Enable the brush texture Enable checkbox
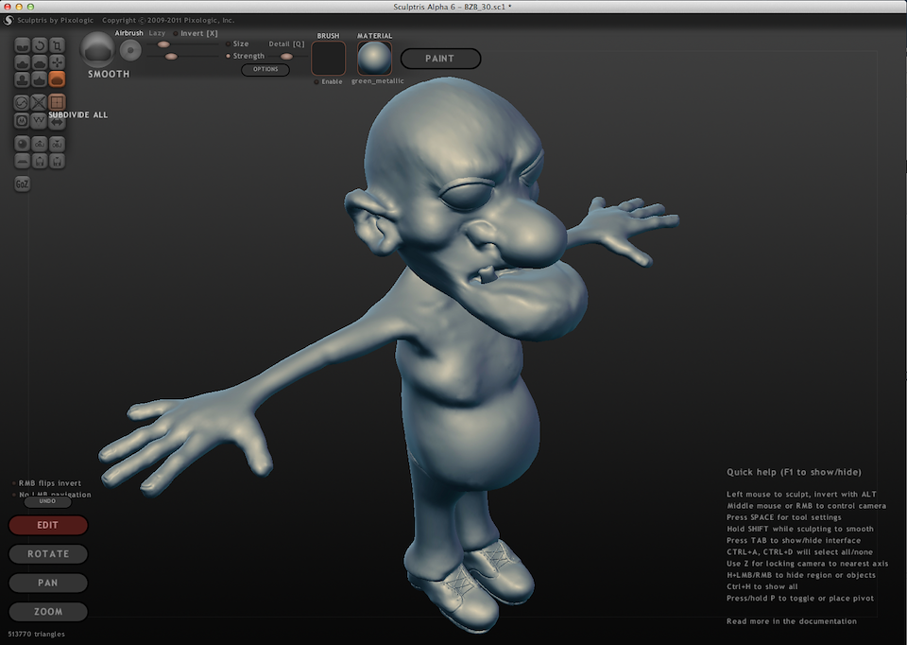This screenshot has height=645, width=907. (x=317, y=81)
